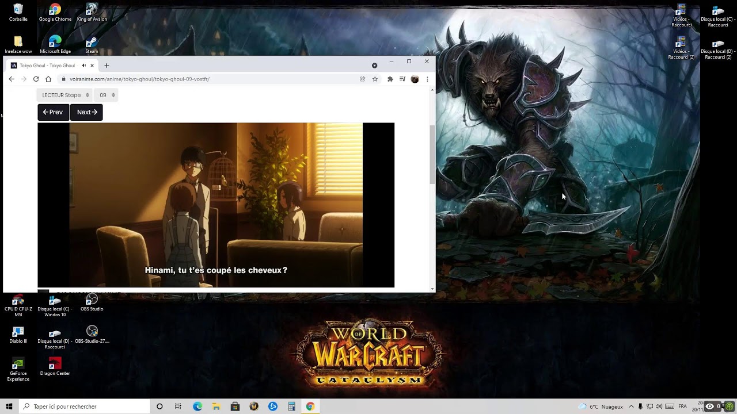Viewport: 737px width, 414px height.
Task: Open the Battle.net taskbar icon
Action: coord(273,407)
